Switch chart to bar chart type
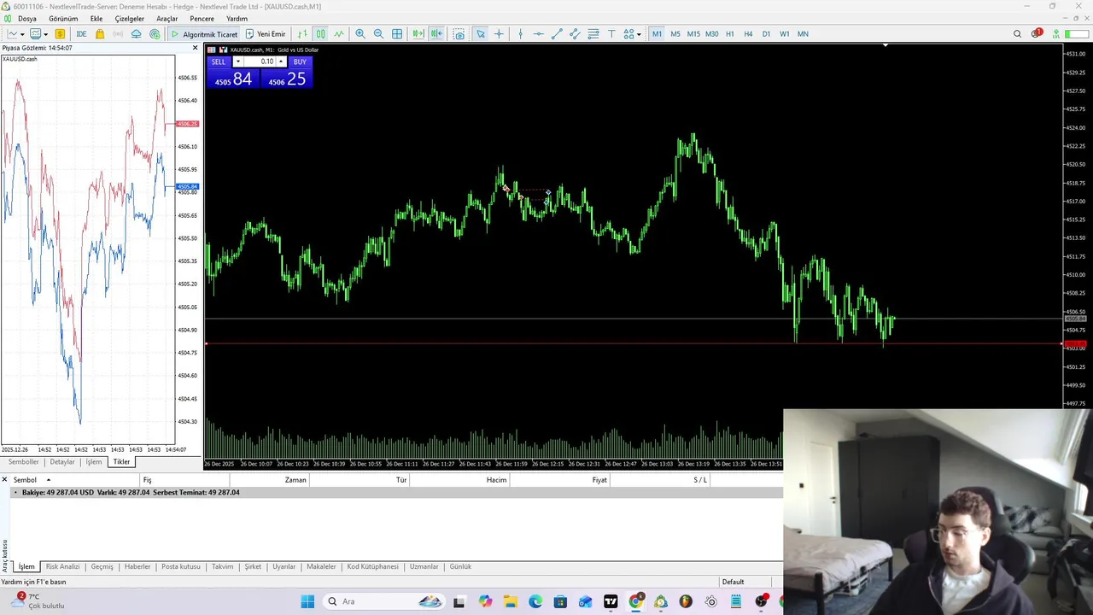The image size is (1093, 615). pos(302,34)
